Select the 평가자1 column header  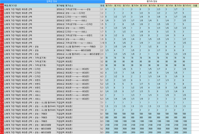tap(109, 6)
